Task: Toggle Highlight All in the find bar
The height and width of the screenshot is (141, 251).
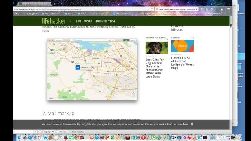Action: (x=49, y=132)
